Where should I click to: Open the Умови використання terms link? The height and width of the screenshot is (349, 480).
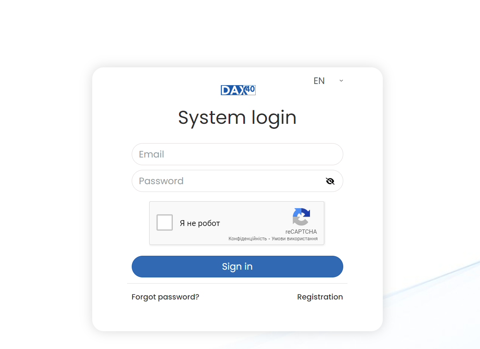click(294, 239)
